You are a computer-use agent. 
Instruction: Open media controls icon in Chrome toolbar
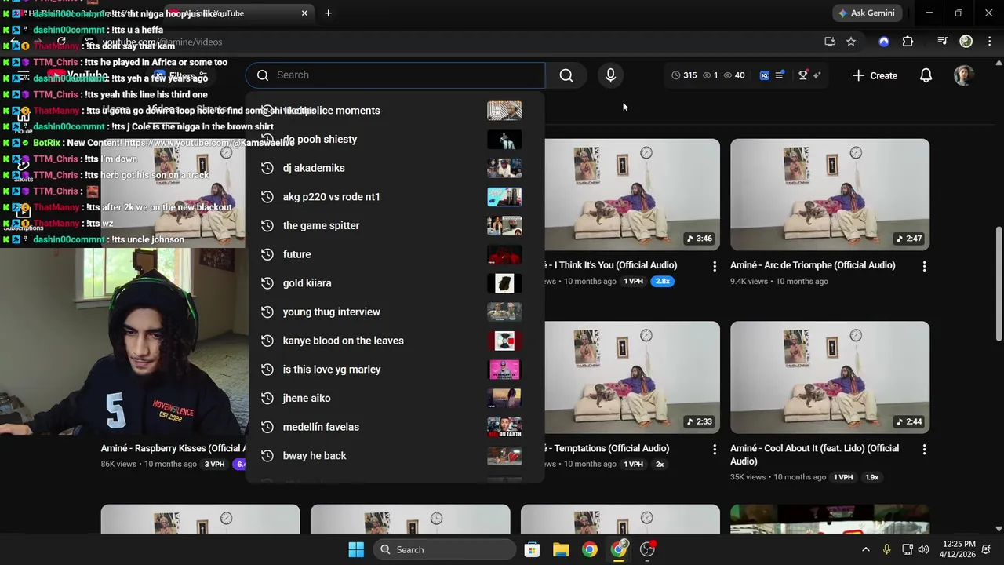[x=943, y=42]
